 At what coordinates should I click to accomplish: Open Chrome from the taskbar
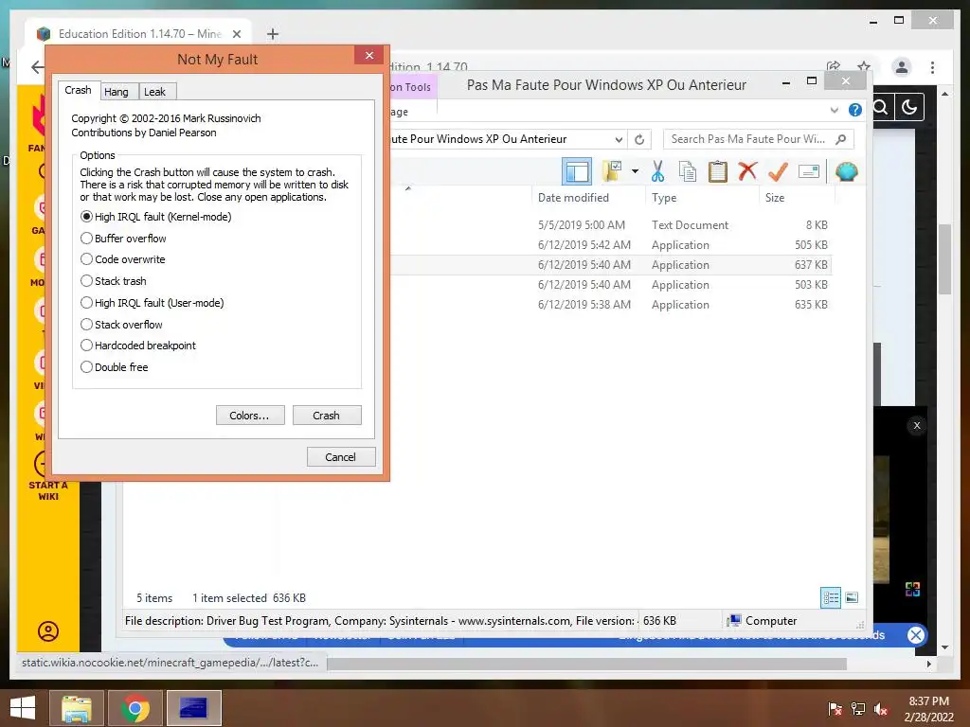coord(135,708)
